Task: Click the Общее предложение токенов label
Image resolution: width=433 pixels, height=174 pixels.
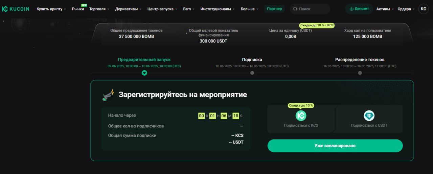Action: (x=136, y=30)
